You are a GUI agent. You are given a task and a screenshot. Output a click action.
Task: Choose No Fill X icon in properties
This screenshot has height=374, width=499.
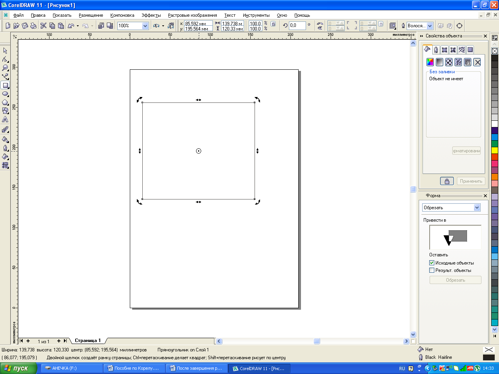477,62
